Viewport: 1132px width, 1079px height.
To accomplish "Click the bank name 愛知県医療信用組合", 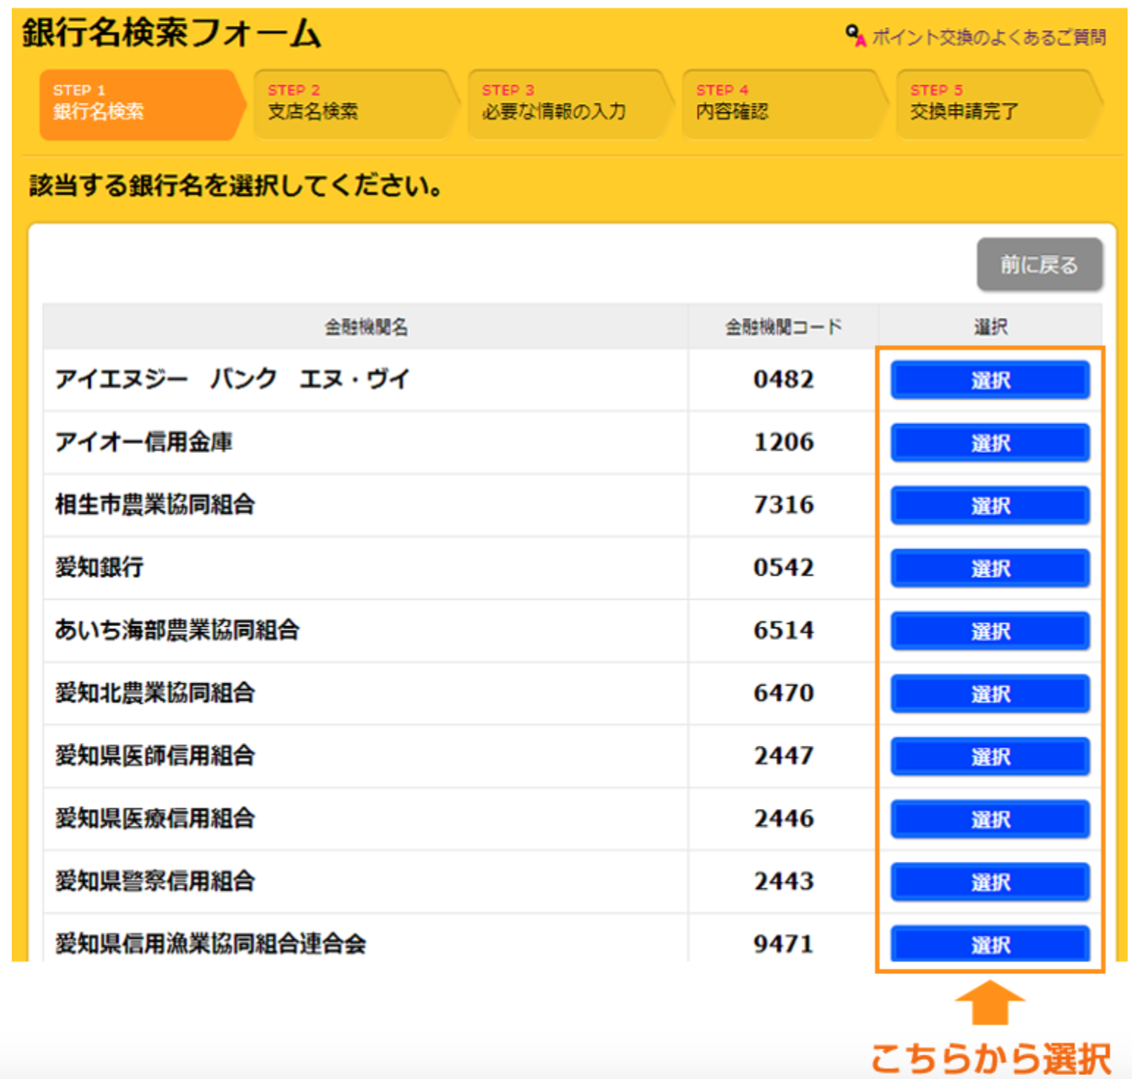I will 155,818.
